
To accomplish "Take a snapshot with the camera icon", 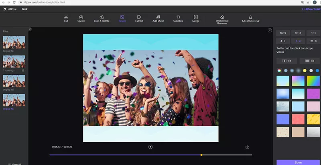I will coord(247,147).
